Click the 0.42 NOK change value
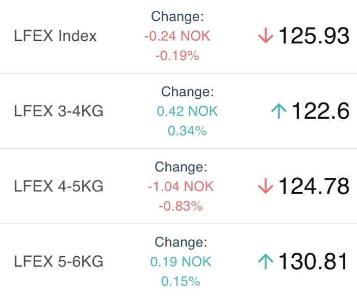 (187, 111)
